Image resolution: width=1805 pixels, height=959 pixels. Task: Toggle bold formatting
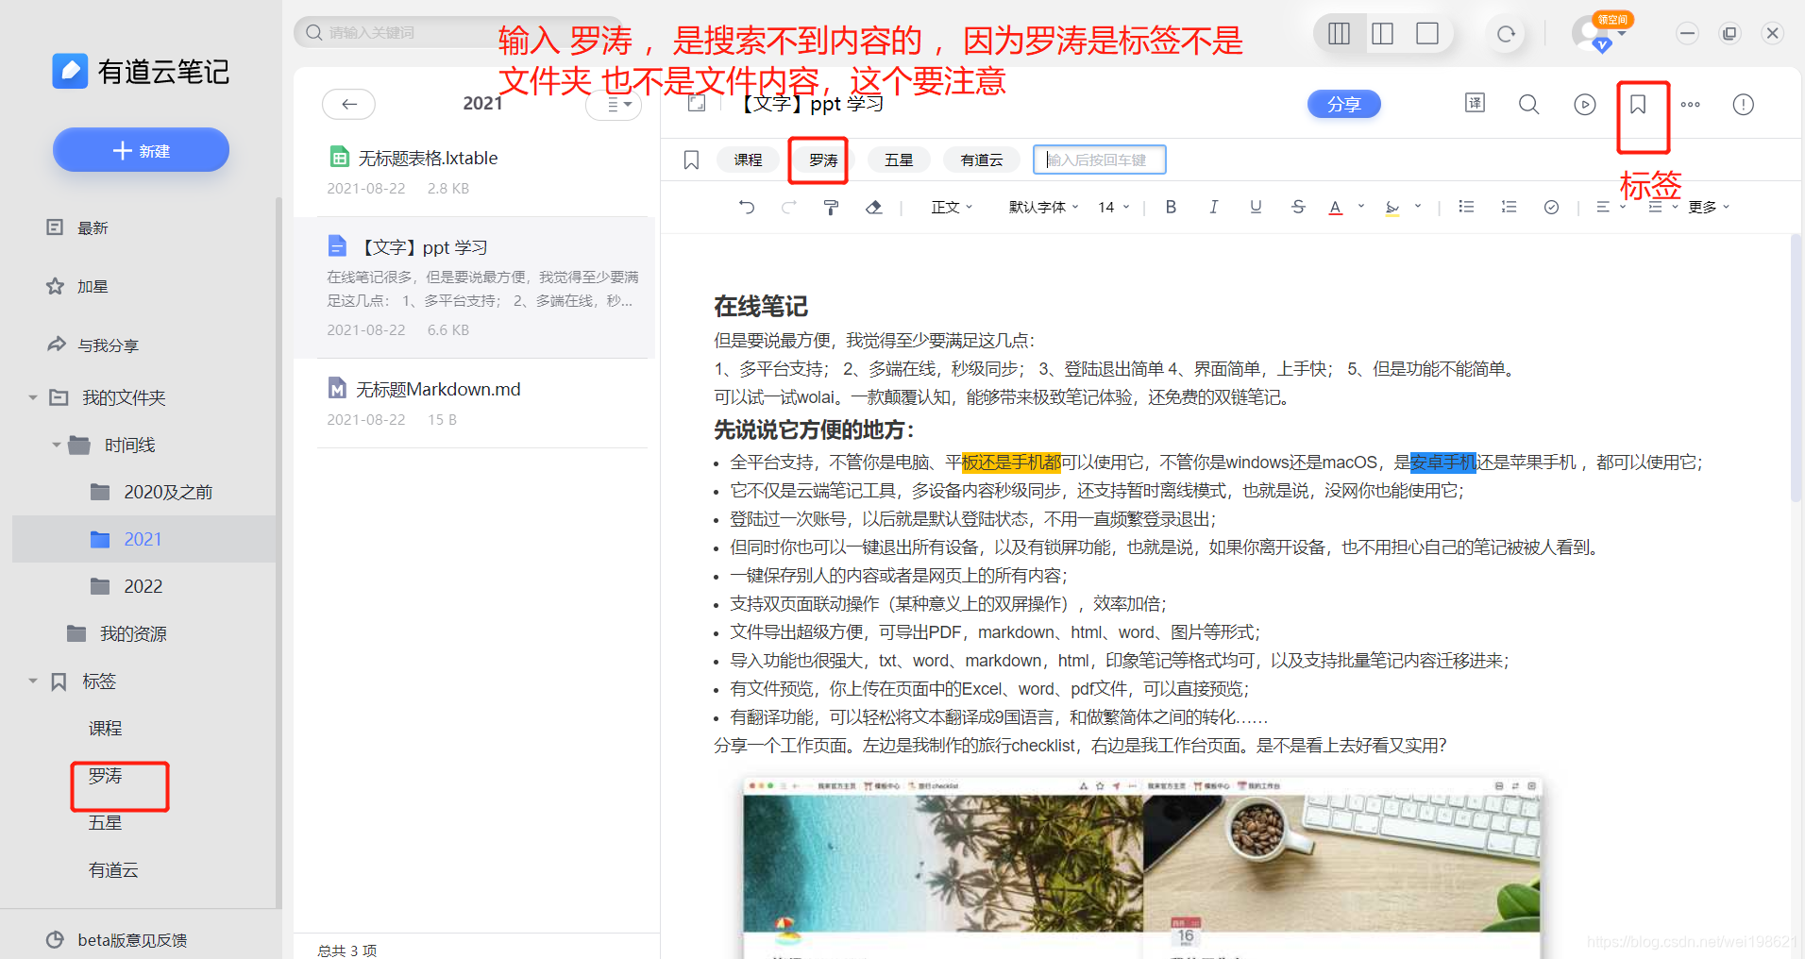(x=1171, y=207)
